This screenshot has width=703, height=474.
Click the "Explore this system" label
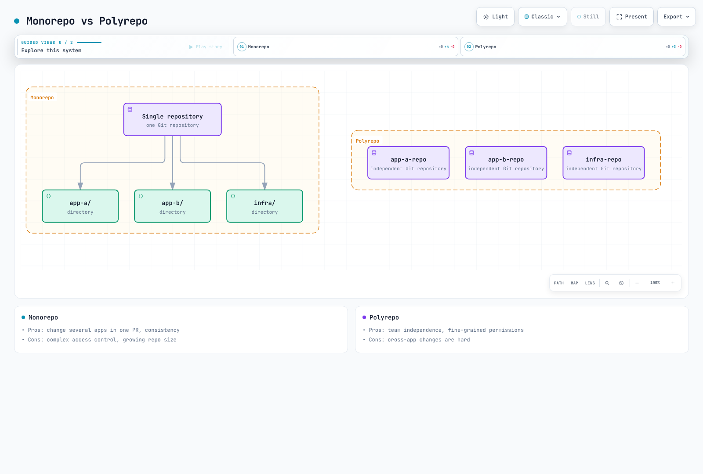pos(51,50)
